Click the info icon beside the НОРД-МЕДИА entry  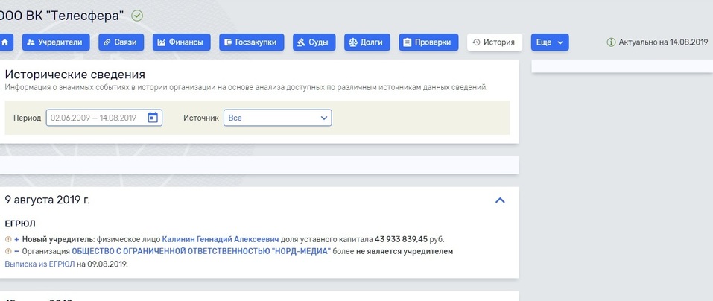pos(8,252)
